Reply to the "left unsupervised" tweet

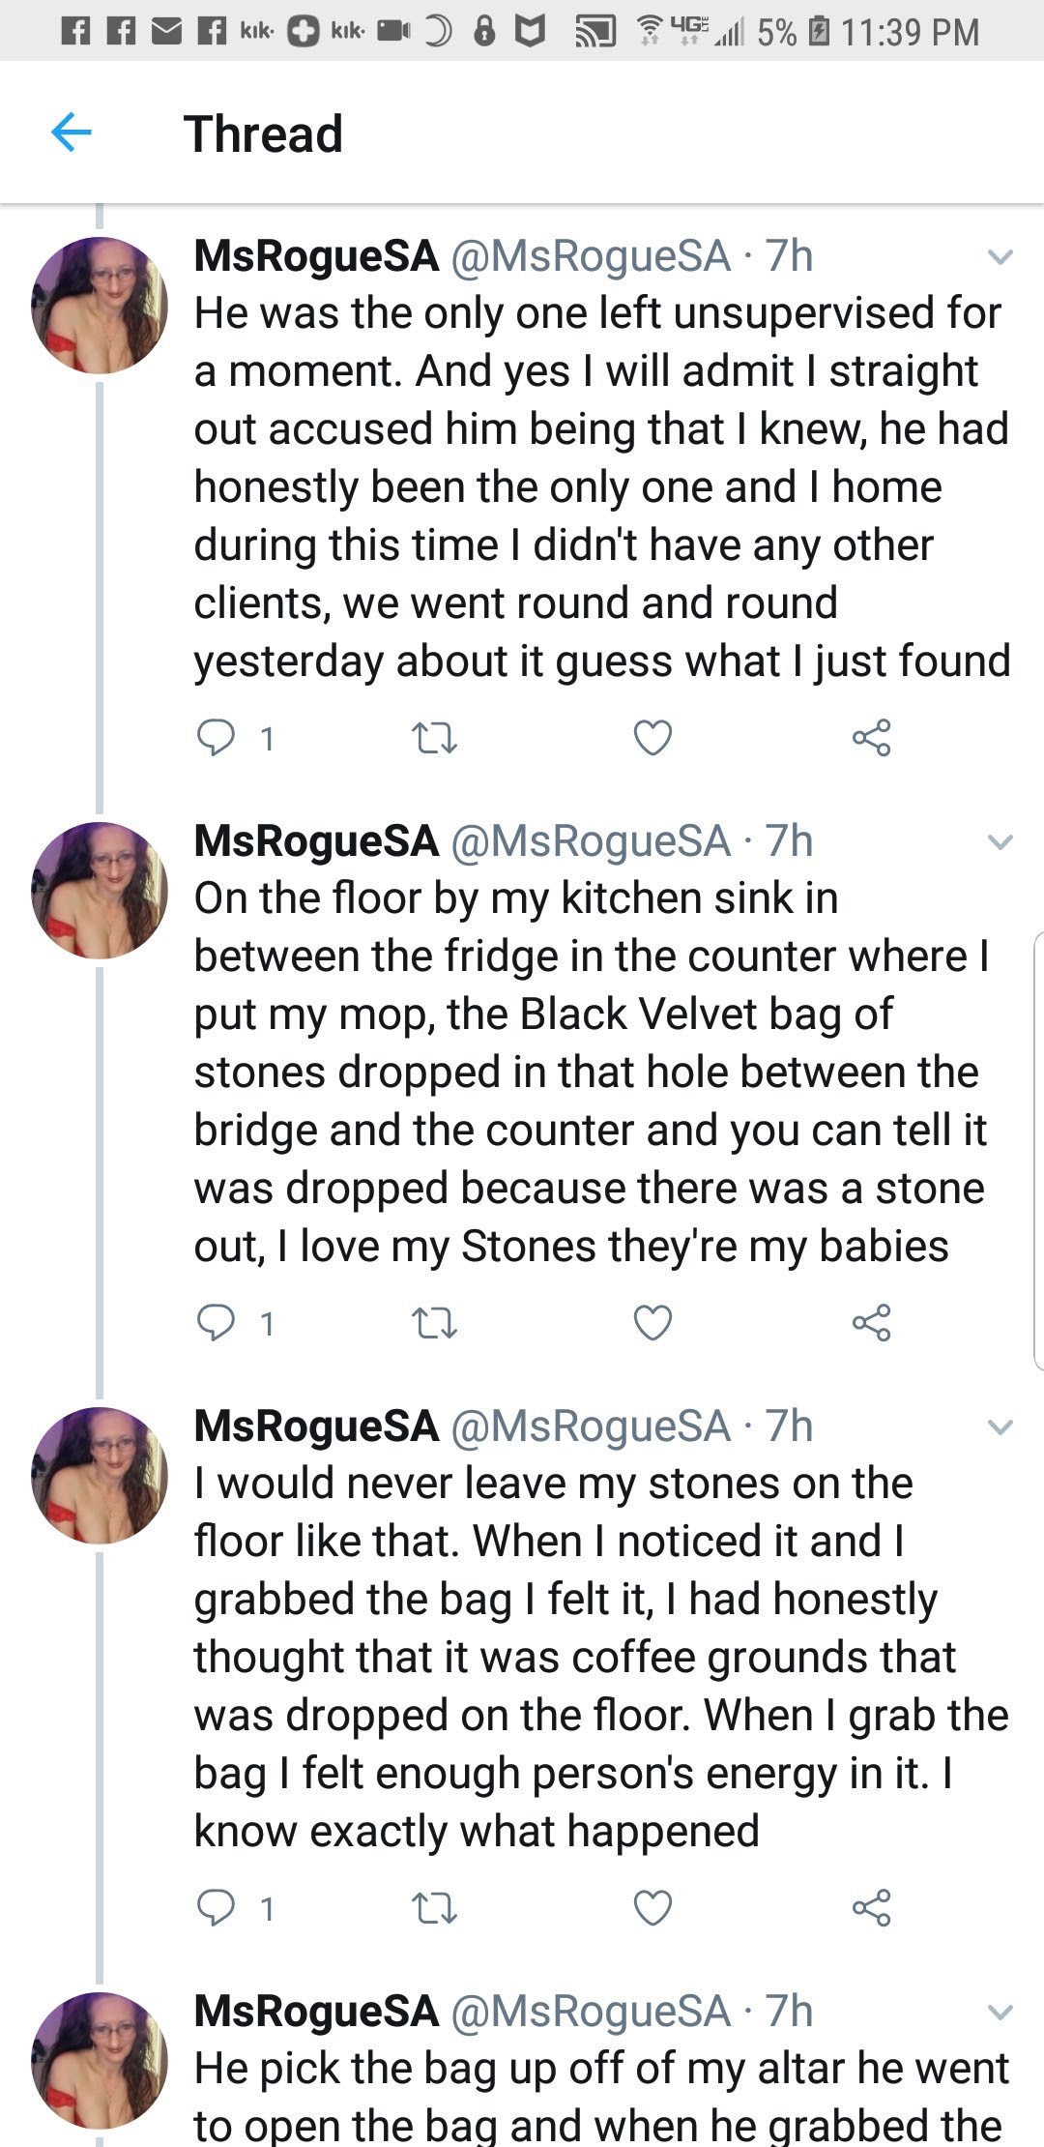coord(216,738)
